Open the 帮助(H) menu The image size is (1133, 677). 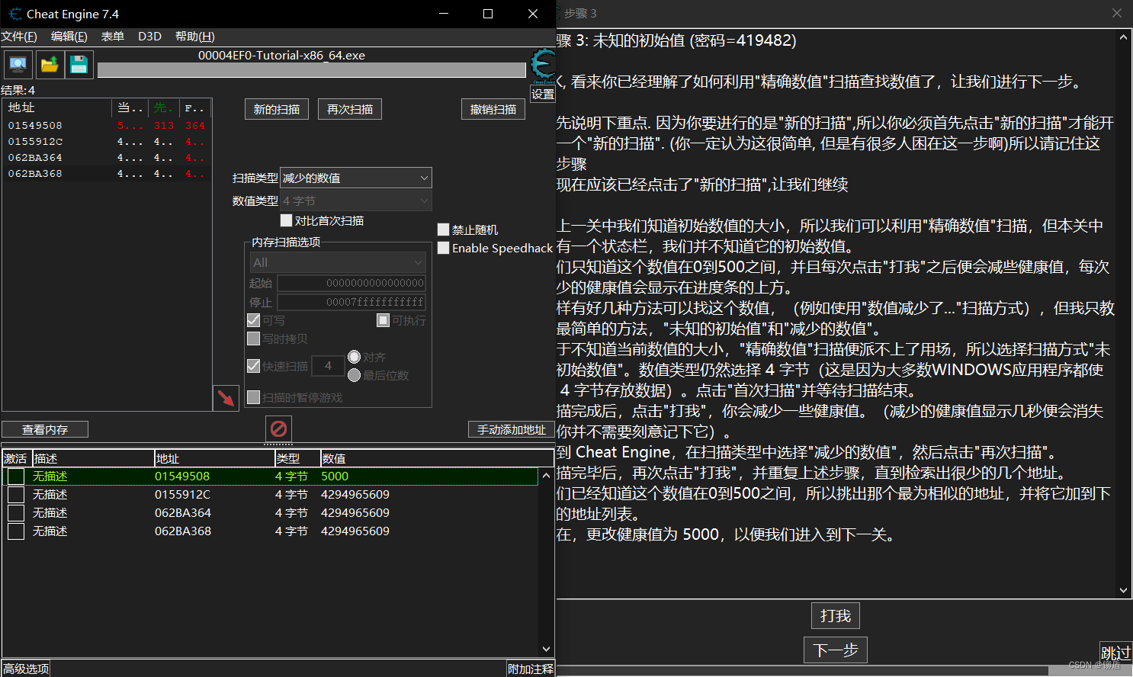click(195, 37)
